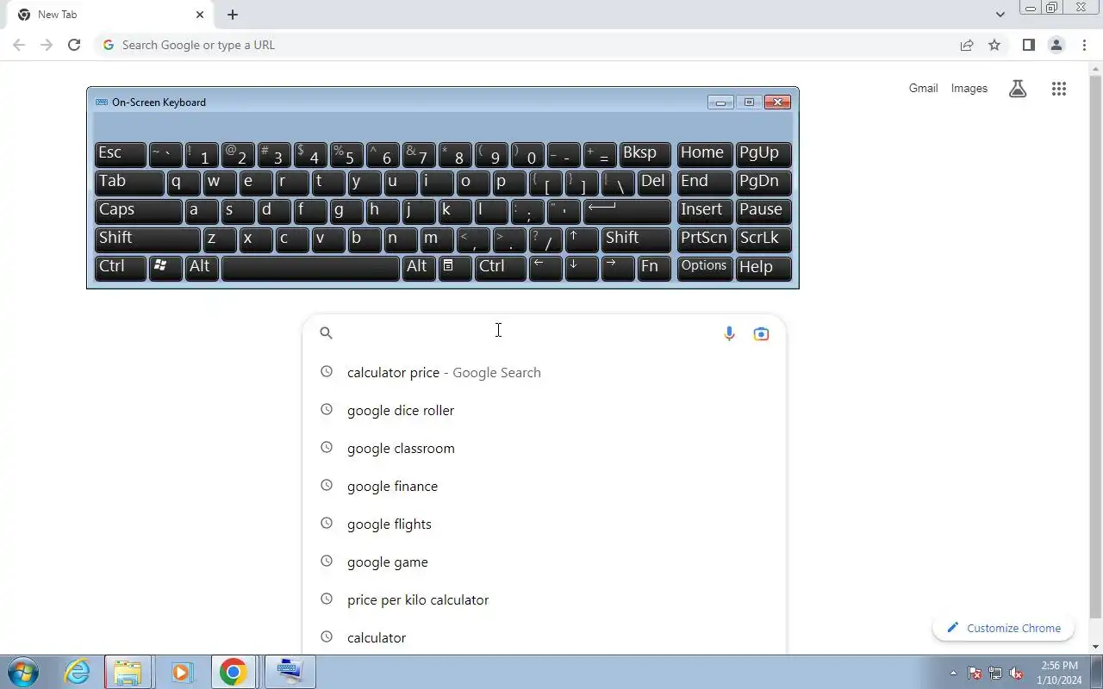Choose 'google dice roller' suggestion
The height and width of the screenshot is (689, 1103).
point(544,410)
